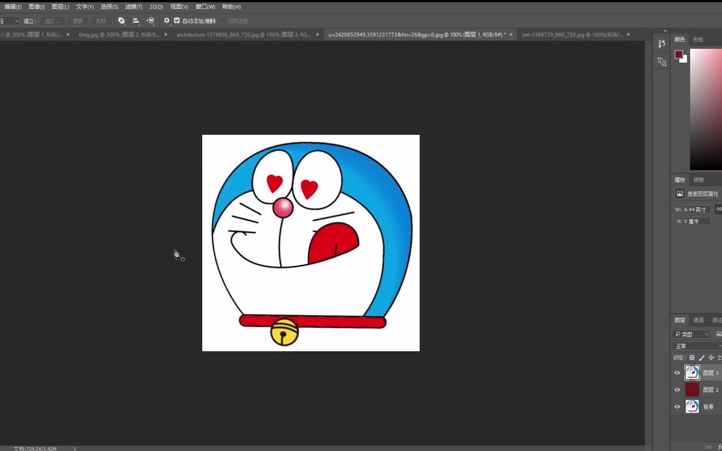The height and width of the screenshot is (451, 722).
Task: Close the architecture-1079806 document tab
Action: [x=318, y=35]
